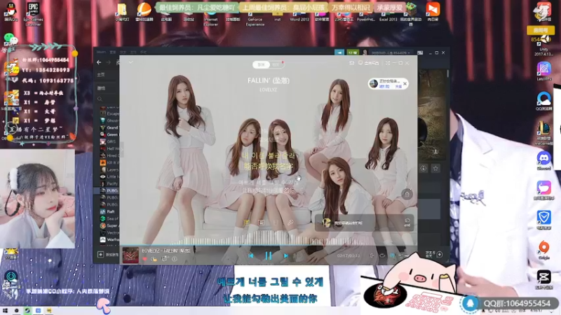This screenshot has height=315, width=561.
Task: Open avatar in the notification bubble
Action: point(374,83)
